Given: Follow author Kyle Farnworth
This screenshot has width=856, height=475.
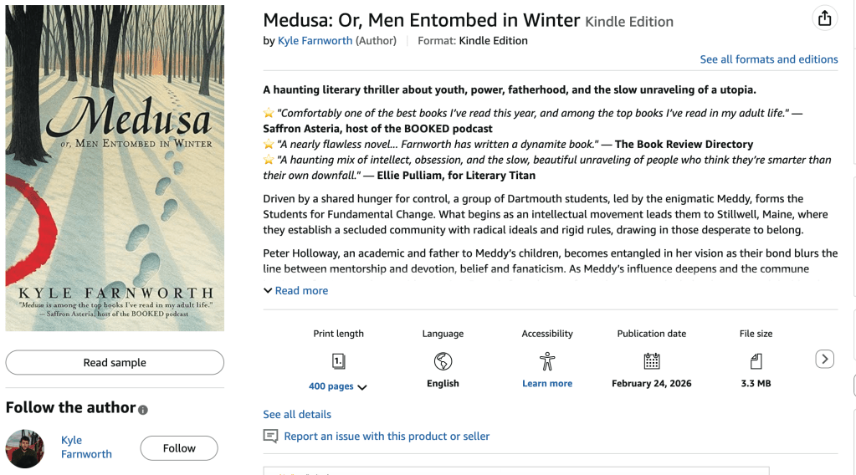Looking at the screenshot, I should tap(179, 448).
